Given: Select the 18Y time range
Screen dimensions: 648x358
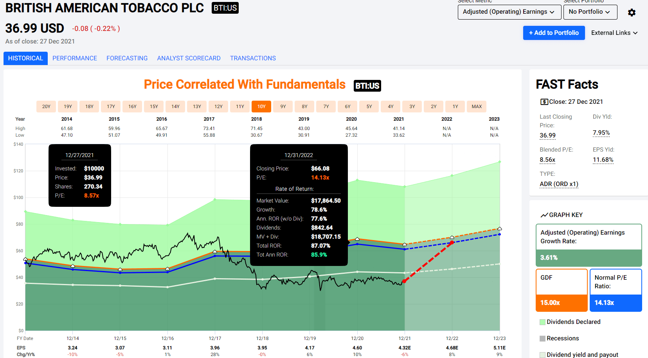Looking at the screenshot, I should tap(89, 107).
